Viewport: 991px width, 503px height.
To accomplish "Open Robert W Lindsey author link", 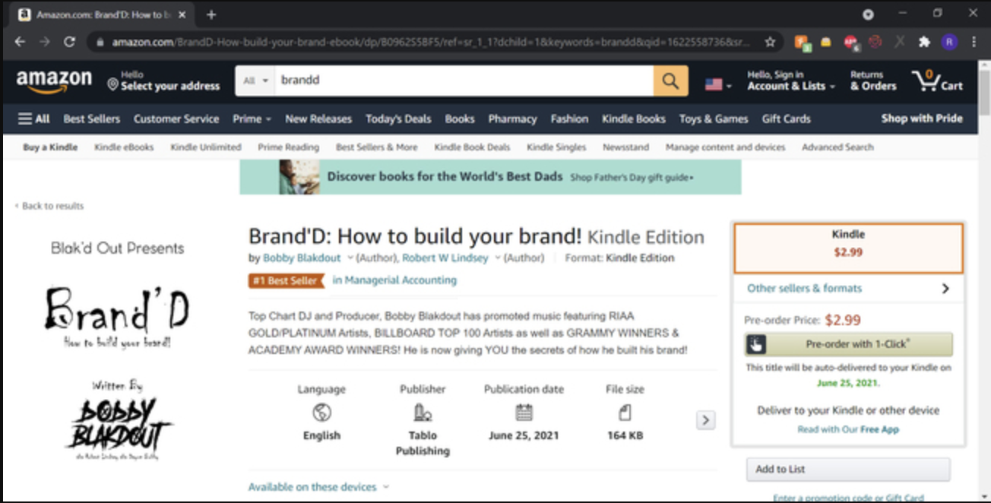I will tap(445, 258).
